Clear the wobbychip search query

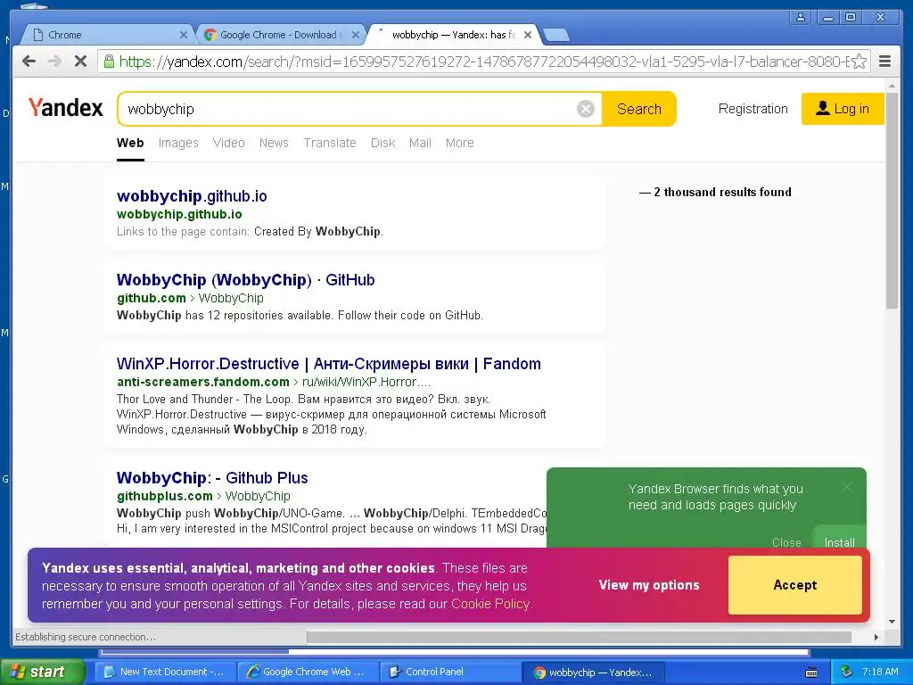click(x=585, y=108)
